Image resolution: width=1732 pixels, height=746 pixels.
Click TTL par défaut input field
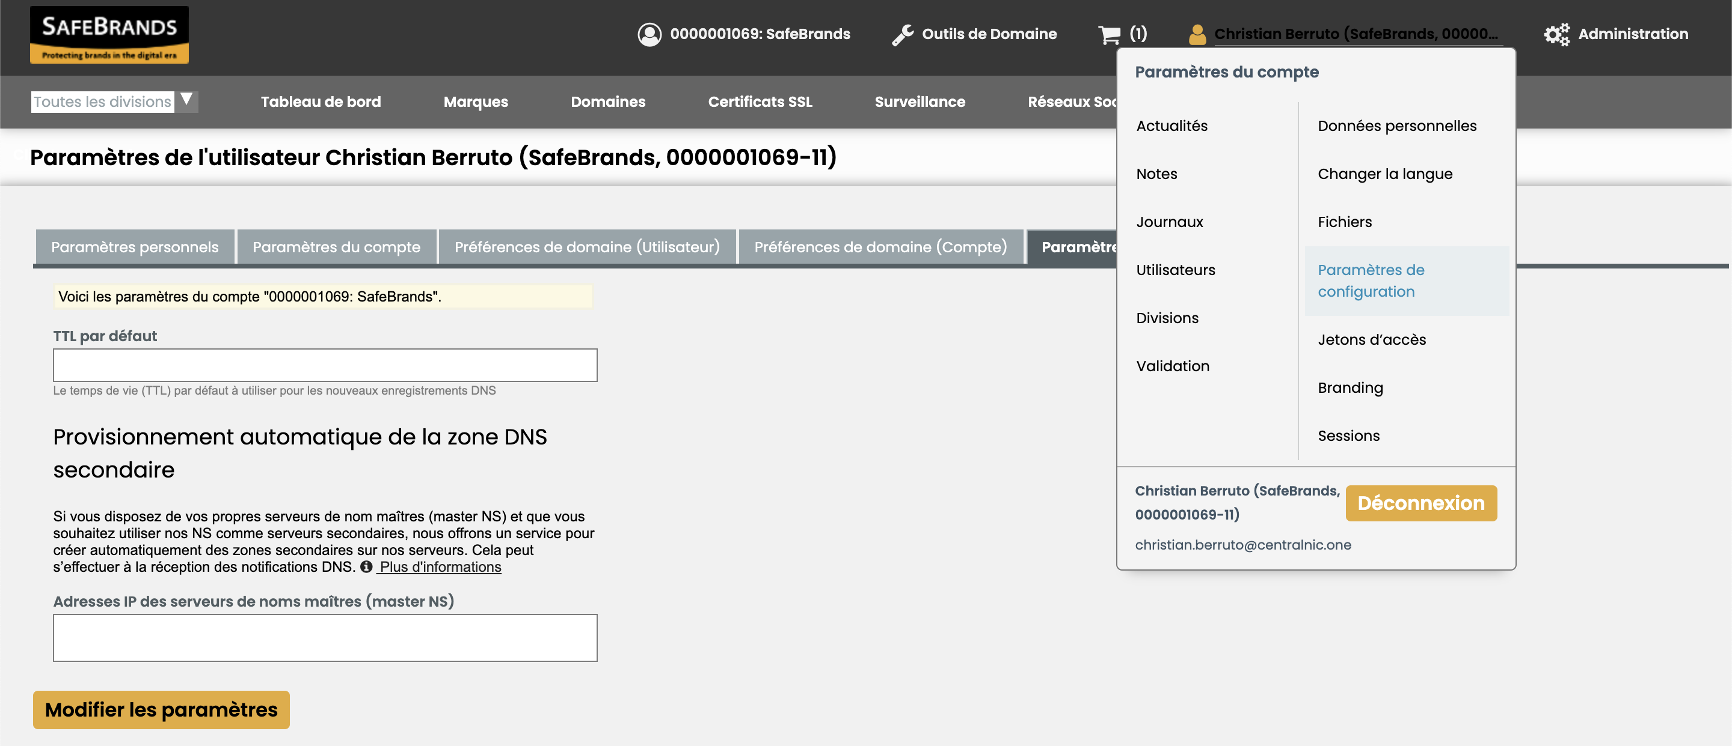coord(325,365)
